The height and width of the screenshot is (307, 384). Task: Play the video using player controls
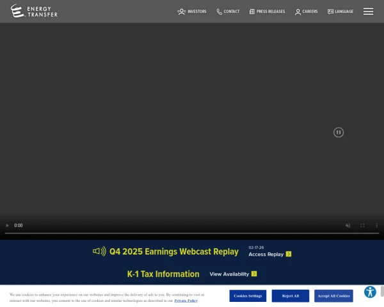(x=7, y=225)
